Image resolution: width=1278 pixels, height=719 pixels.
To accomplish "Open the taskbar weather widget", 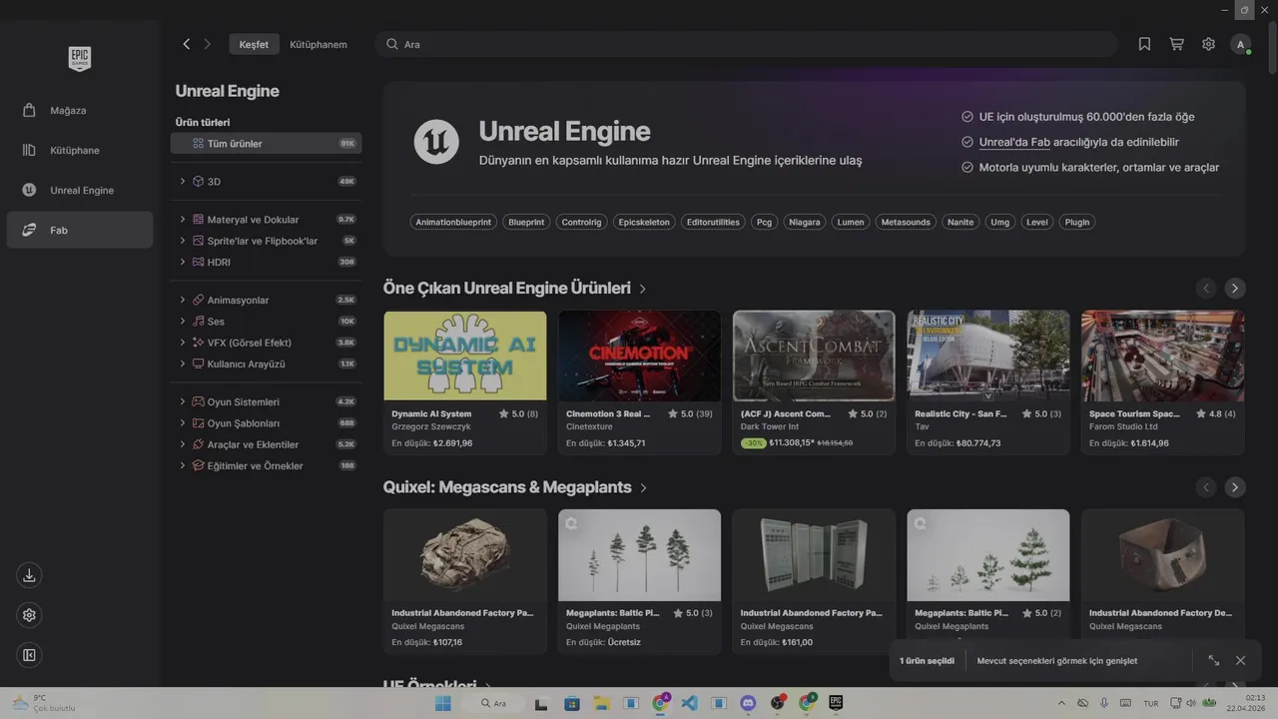I will click(x=43, y=703).
